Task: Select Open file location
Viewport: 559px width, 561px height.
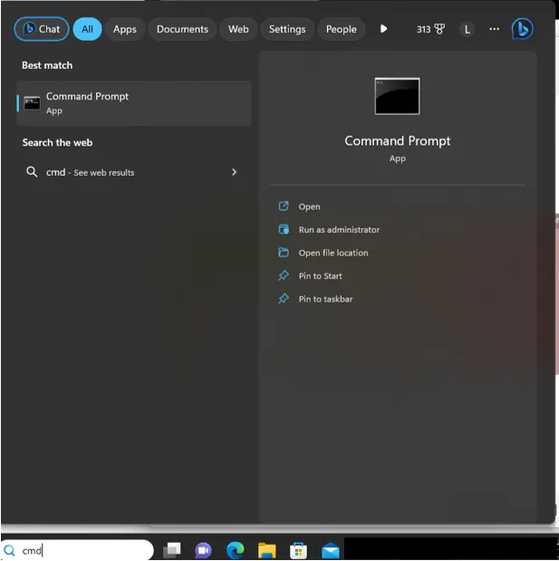Action: pos(333,253)
